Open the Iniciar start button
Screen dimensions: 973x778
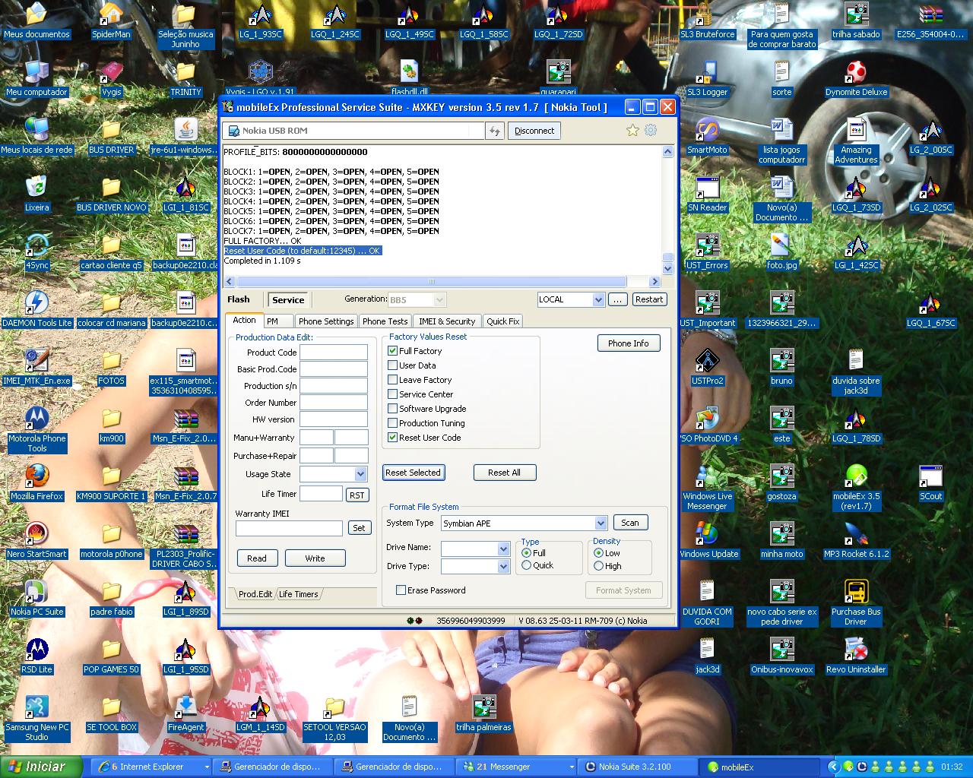pos(41,767)
